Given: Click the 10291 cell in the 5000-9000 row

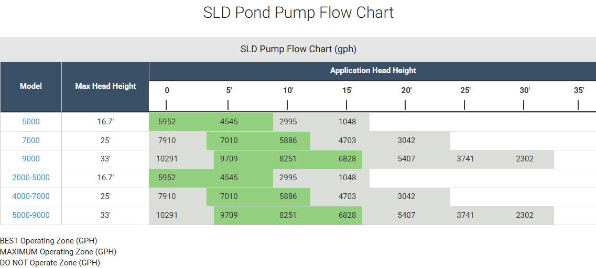Looking at the screenshot, I should [167, 215].
